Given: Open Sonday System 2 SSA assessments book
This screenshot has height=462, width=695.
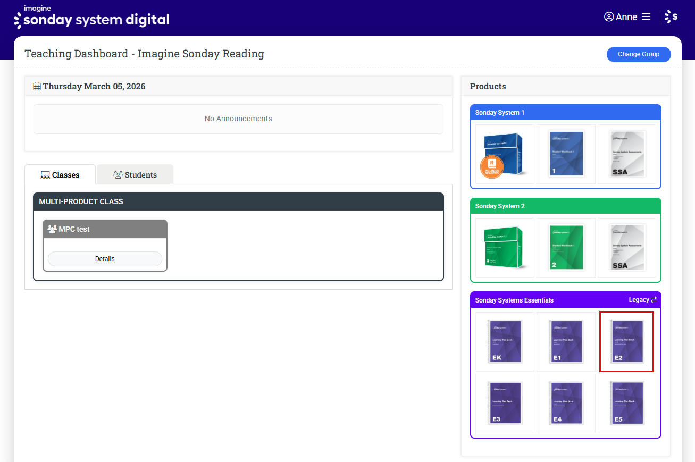Looking at the screenshot, I should click(x=627, y=248).
